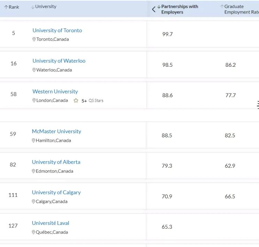Screen dimensions: 259x247
Task: Click the map pin next to Waterloo,Canada
Action: click(x=34, y=70)
